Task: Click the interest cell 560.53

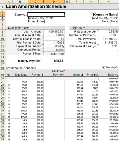Action: pos(80,120)
